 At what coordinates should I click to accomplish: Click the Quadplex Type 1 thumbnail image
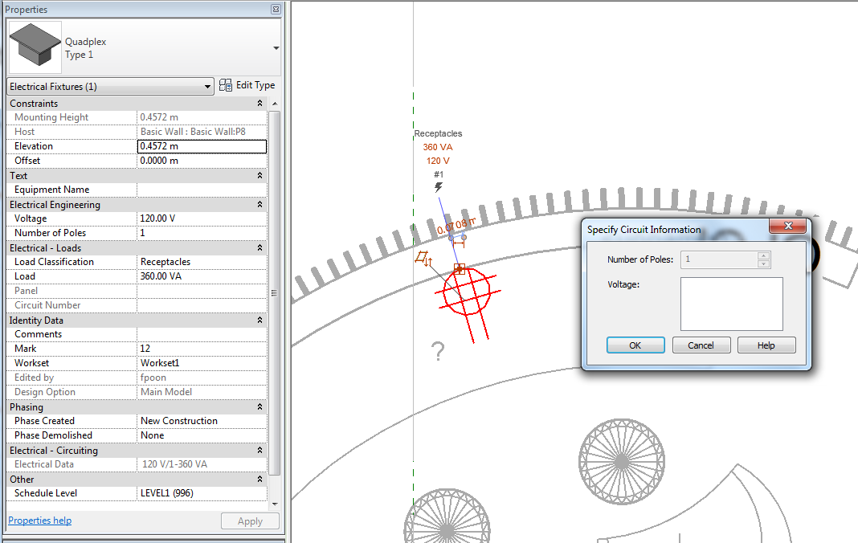35,47
